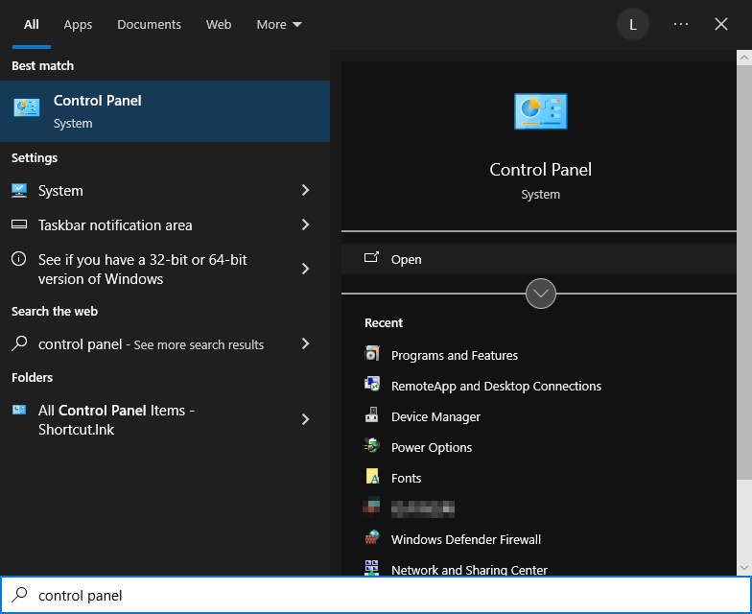Click the scrollbar up arrow

[744, 58]
